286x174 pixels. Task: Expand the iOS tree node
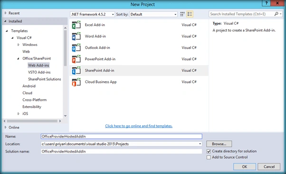click(x=19, y=114)
